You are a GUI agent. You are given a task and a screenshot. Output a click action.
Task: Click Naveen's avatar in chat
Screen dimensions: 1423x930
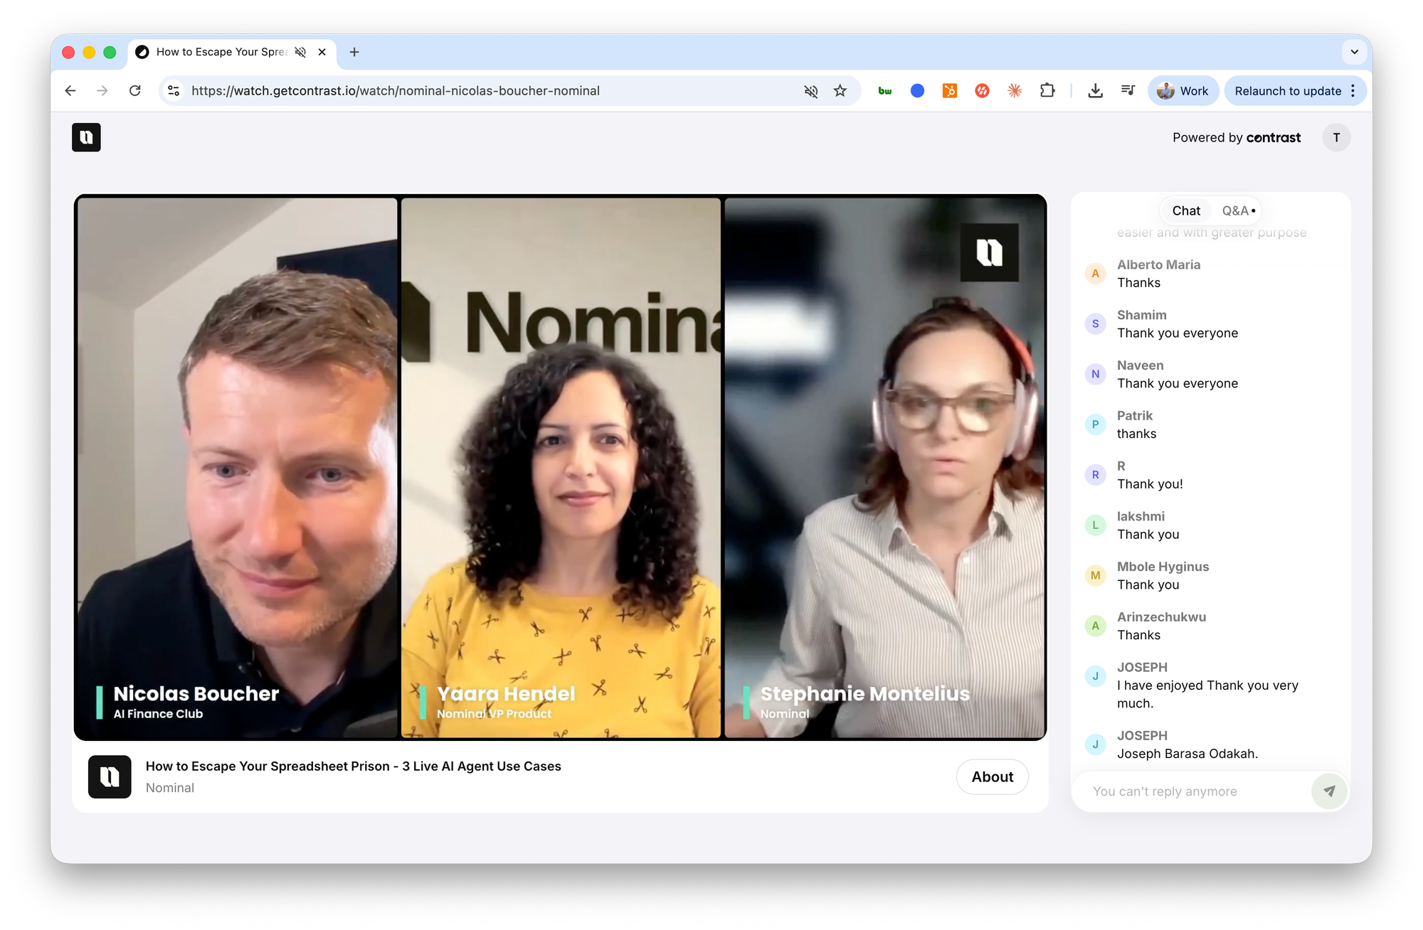(x=1095, y=374)
